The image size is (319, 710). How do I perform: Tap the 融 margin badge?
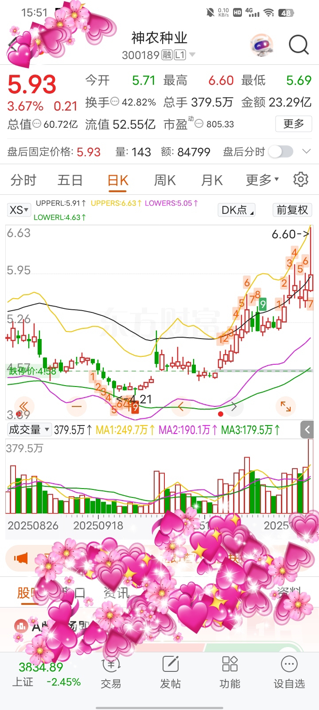pos(167,55)
